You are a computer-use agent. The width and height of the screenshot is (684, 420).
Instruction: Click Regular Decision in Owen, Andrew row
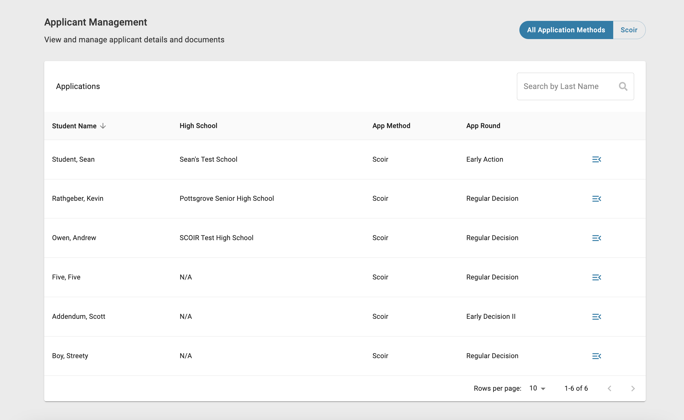tap(492, 238)
